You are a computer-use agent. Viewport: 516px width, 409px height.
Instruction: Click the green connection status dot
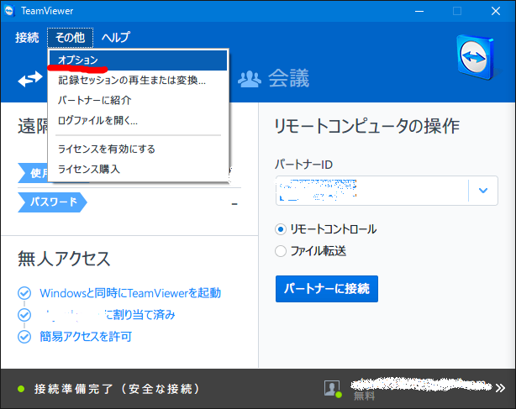(21, 389)
